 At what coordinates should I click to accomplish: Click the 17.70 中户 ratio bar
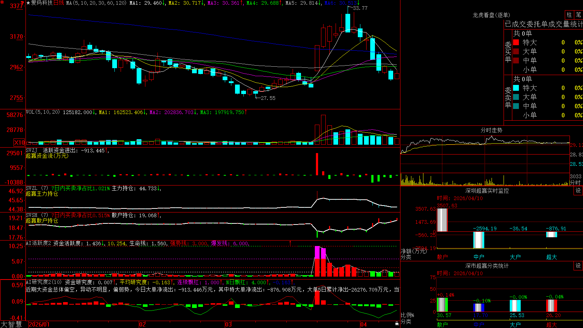point(479,308)
